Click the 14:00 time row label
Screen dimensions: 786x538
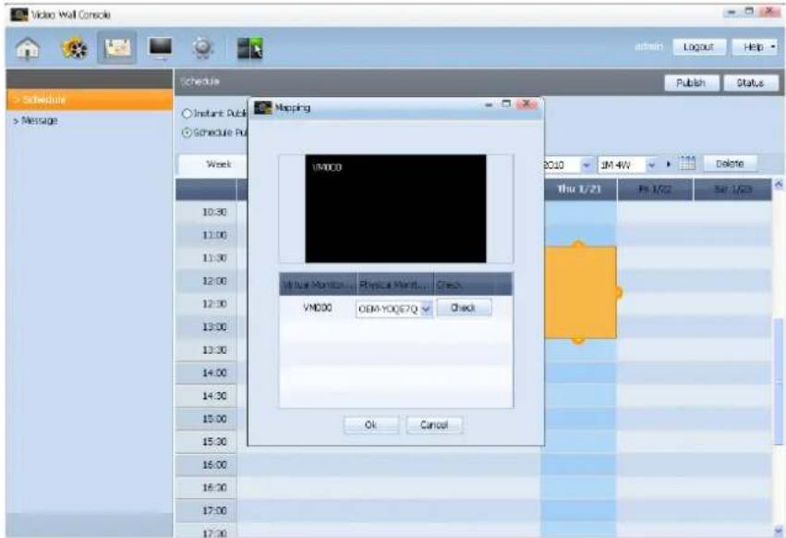coord(214,373)
